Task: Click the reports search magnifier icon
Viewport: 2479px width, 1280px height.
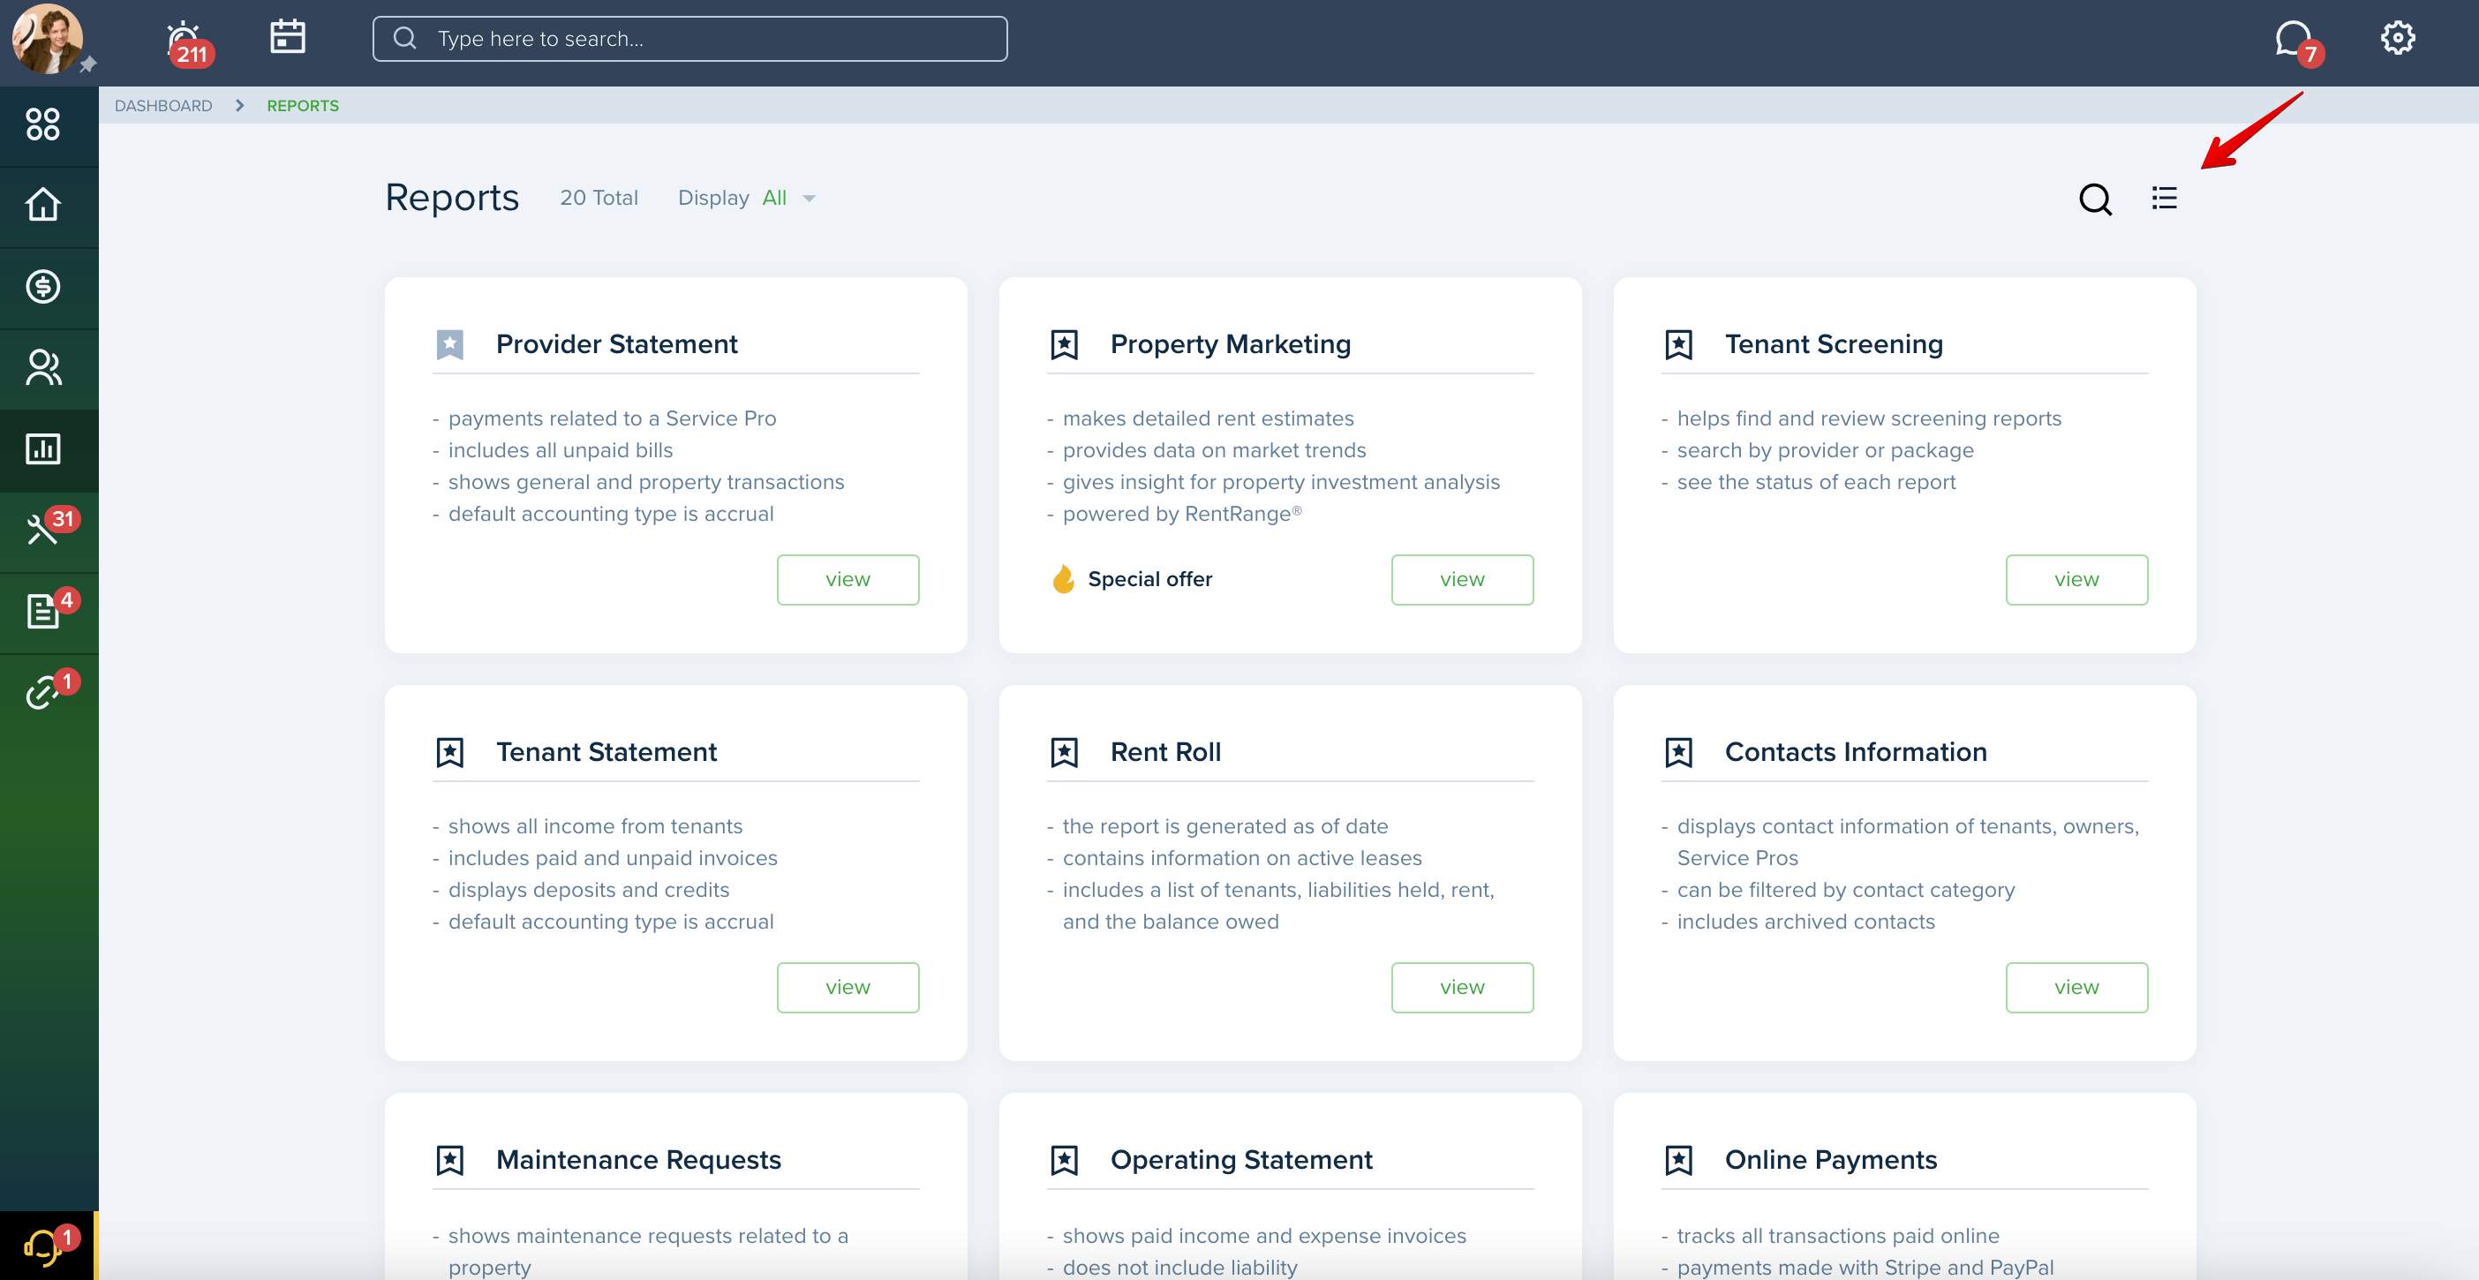Action: [2094, 200]
